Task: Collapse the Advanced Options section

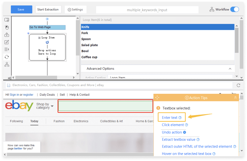Action: pyautogui.click(x=230, y=68)
